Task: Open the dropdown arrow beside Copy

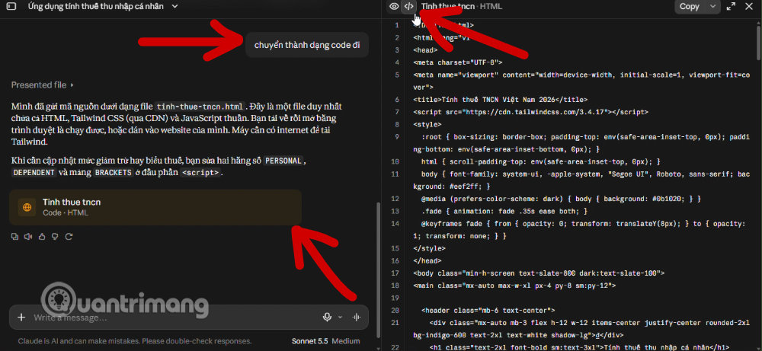Action: [x=713, y=6]
